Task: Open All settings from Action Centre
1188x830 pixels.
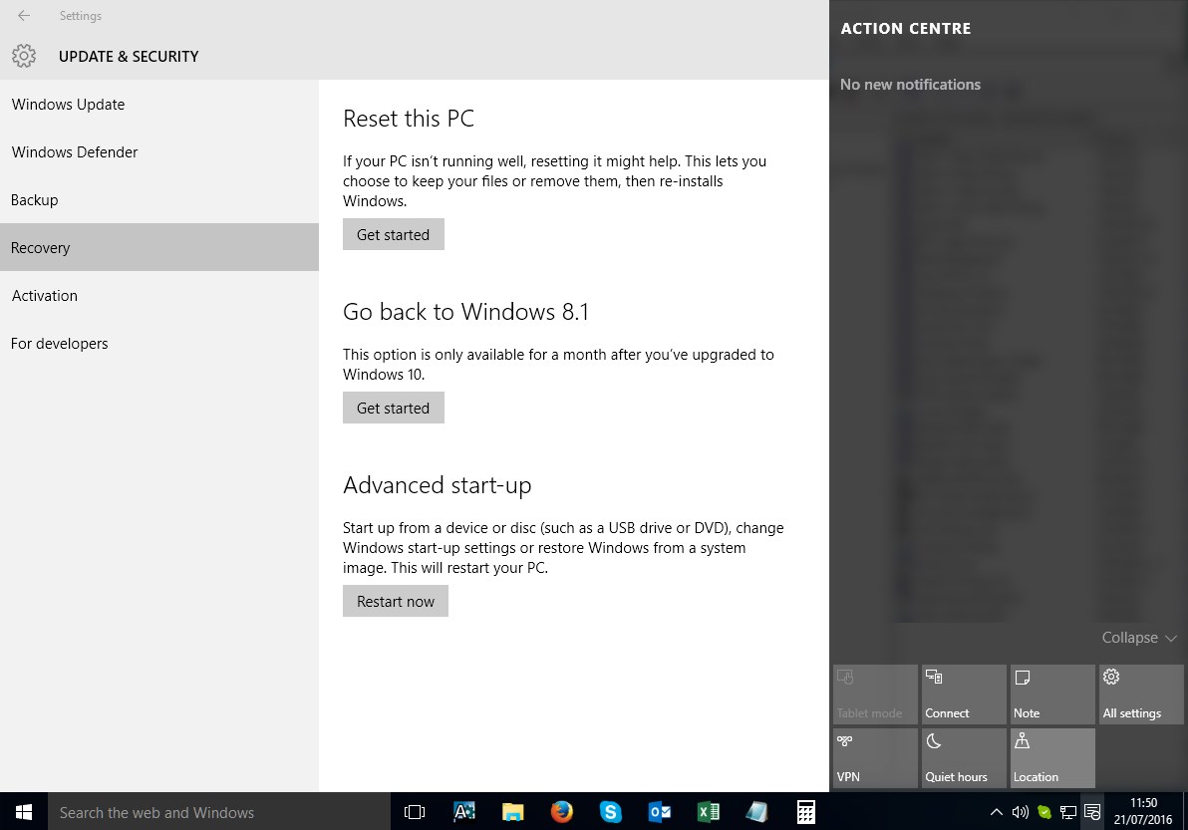Action: [1141, 694]
